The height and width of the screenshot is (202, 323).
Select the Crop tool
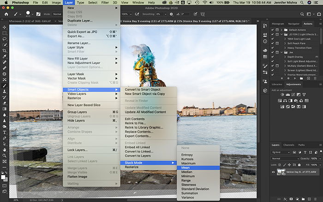4,51
